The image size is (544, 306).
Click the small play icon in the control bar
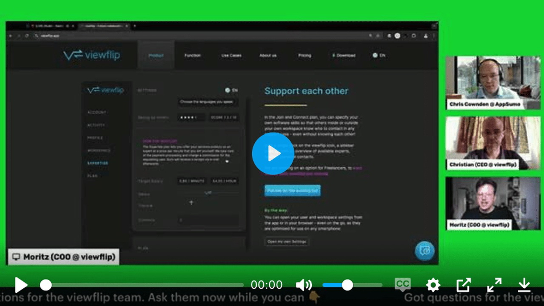(21, 285)
